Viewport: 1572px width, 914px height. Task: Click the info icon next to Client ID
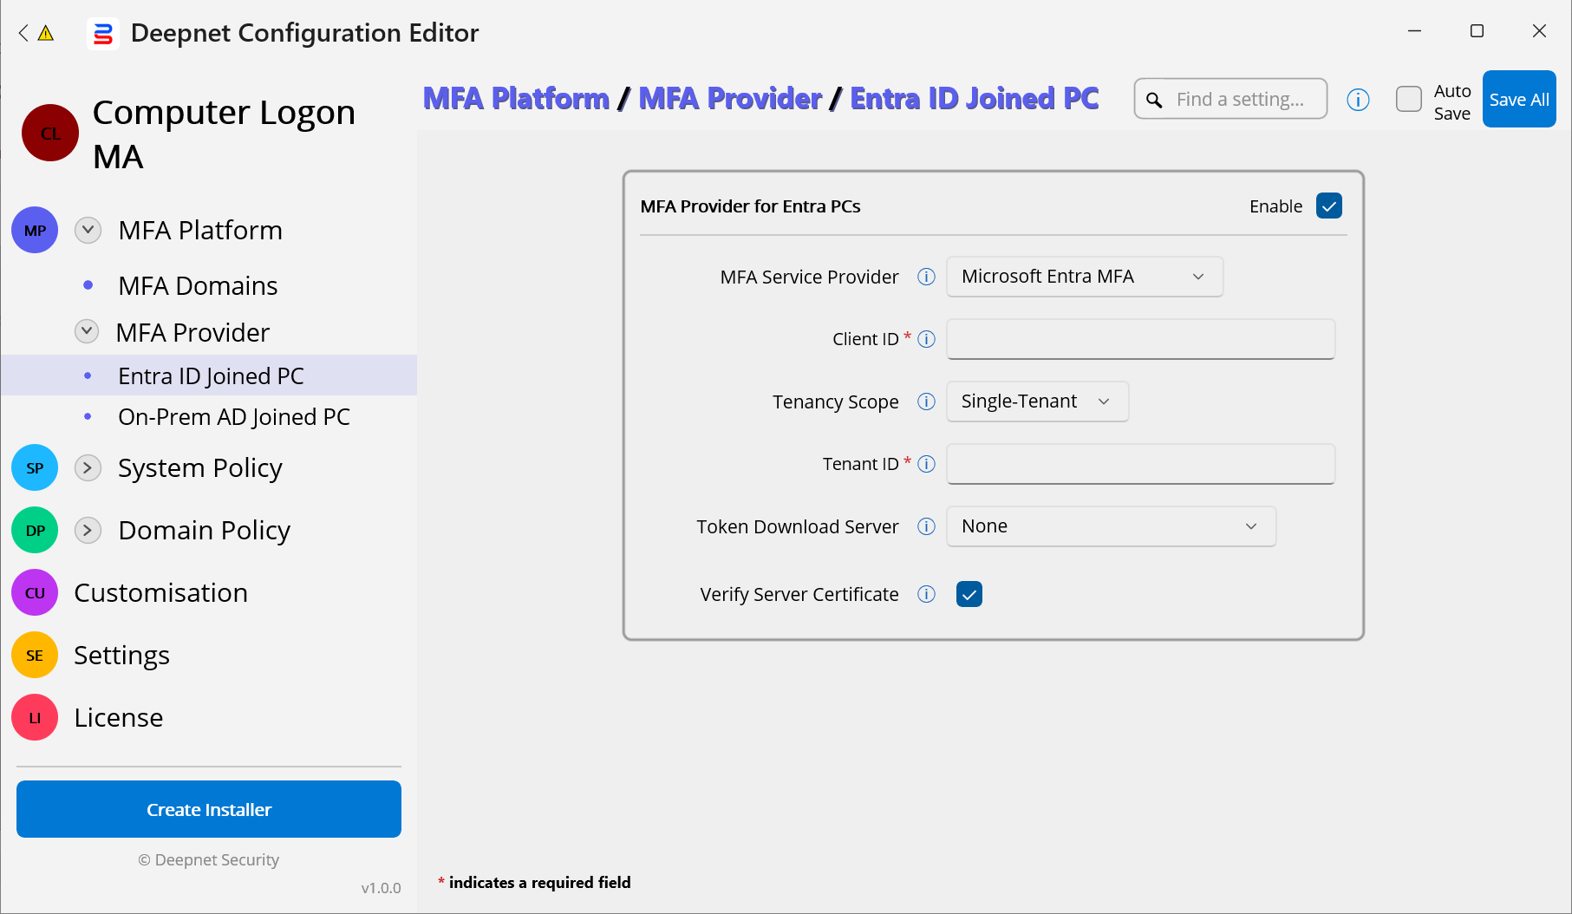click(x=926, y=339)
